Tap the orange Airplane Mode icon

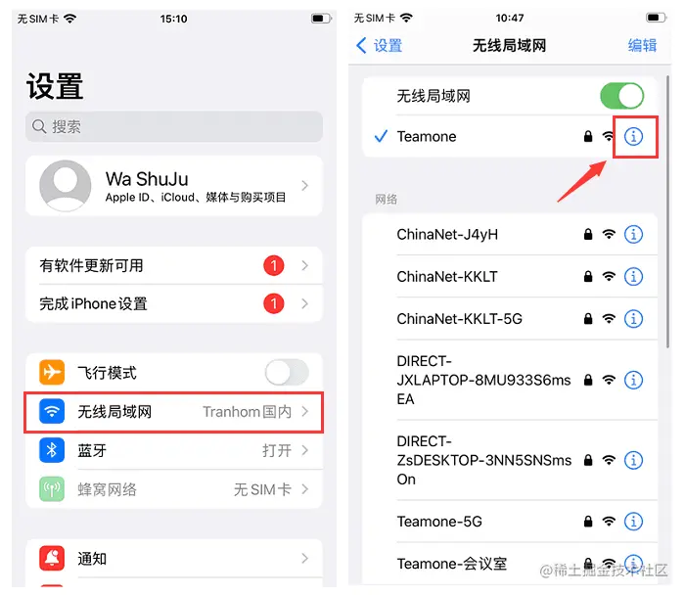pyautogui.click(x=52, y=372)
